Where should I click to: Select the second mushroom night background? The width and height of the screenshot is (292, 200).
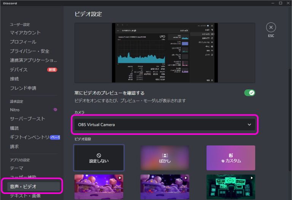coord(165,187)
